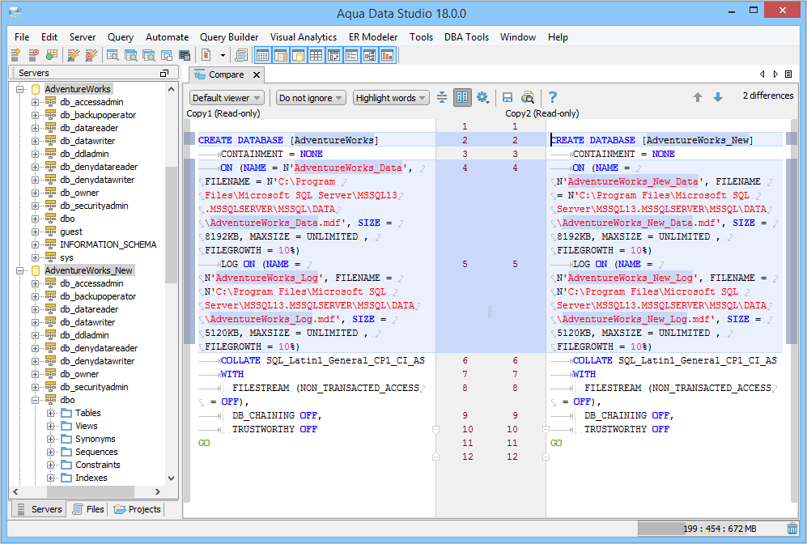Screen dimensions: 807x544
Task: Expand the Tables folder in tree
Action: point(51,413)
